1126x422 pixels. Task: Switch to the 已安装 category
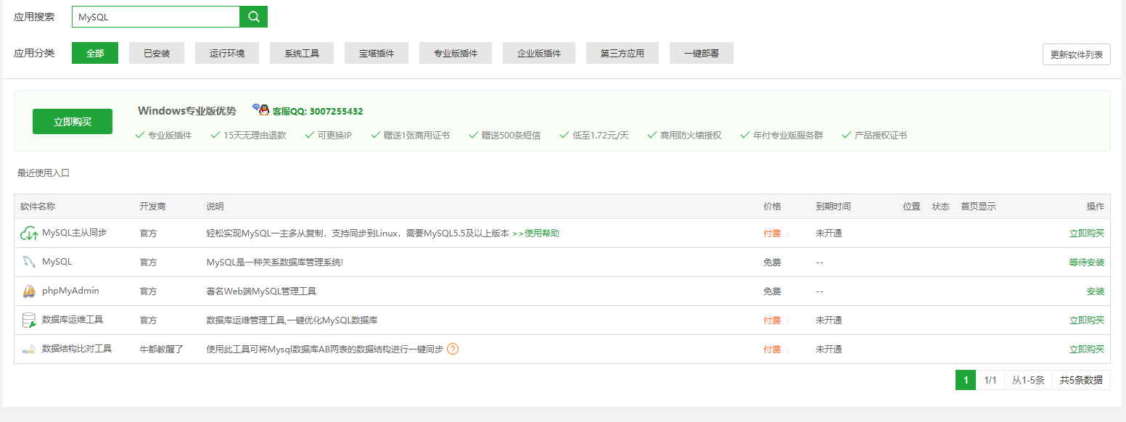[157, 53]
